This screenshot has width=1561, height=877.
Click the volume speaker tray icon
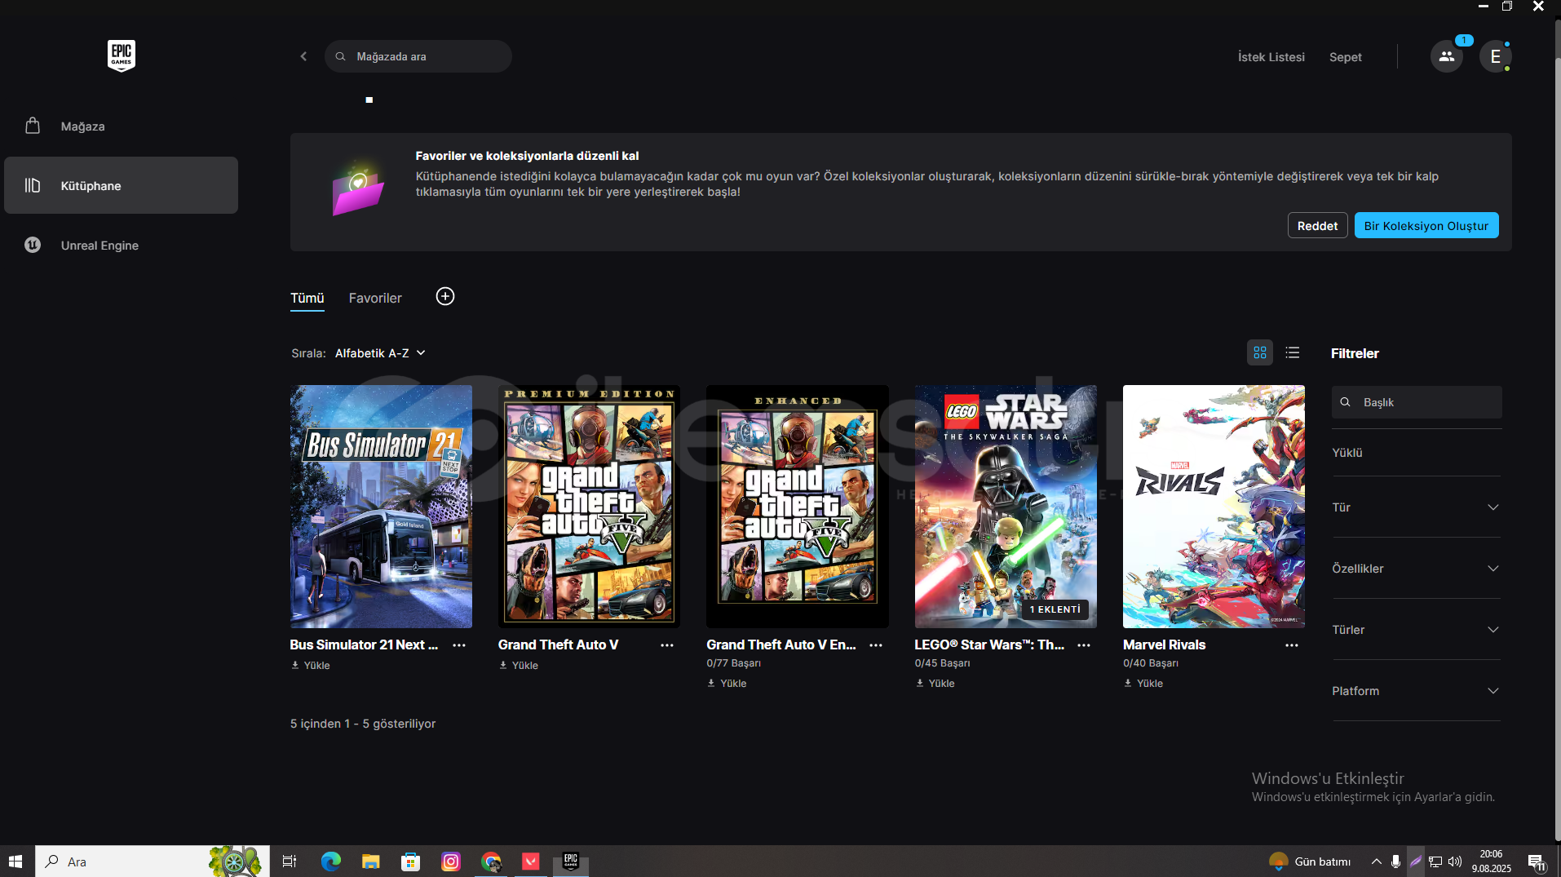pos(1455,861)
